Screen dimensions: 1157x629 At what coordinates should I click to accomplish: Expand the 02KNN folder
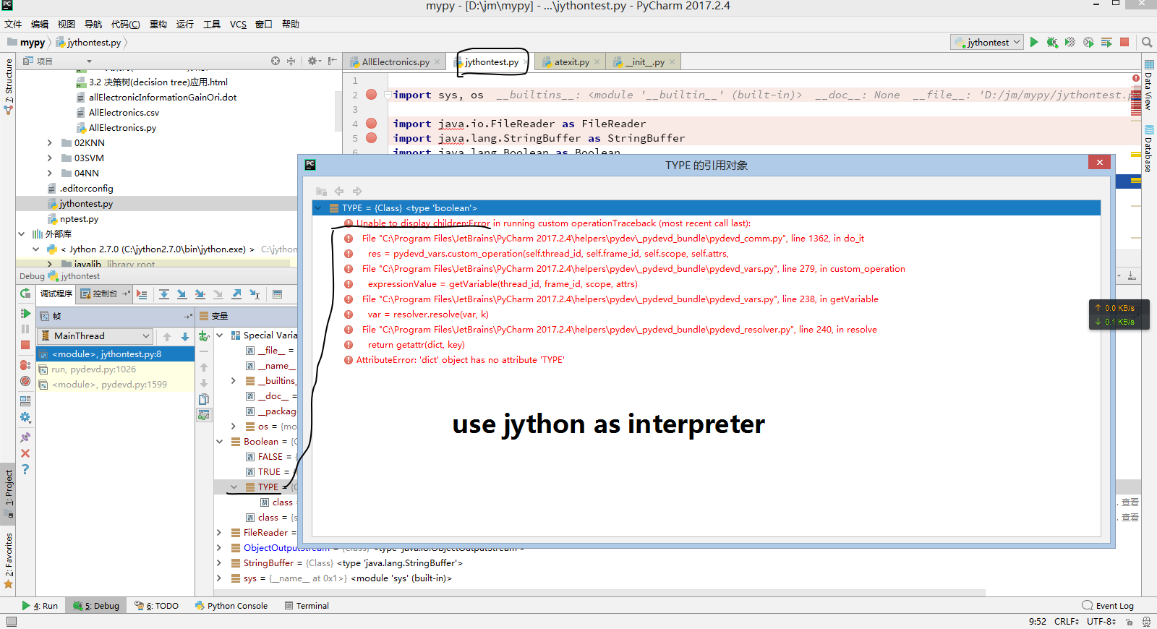tap(49, 143)
